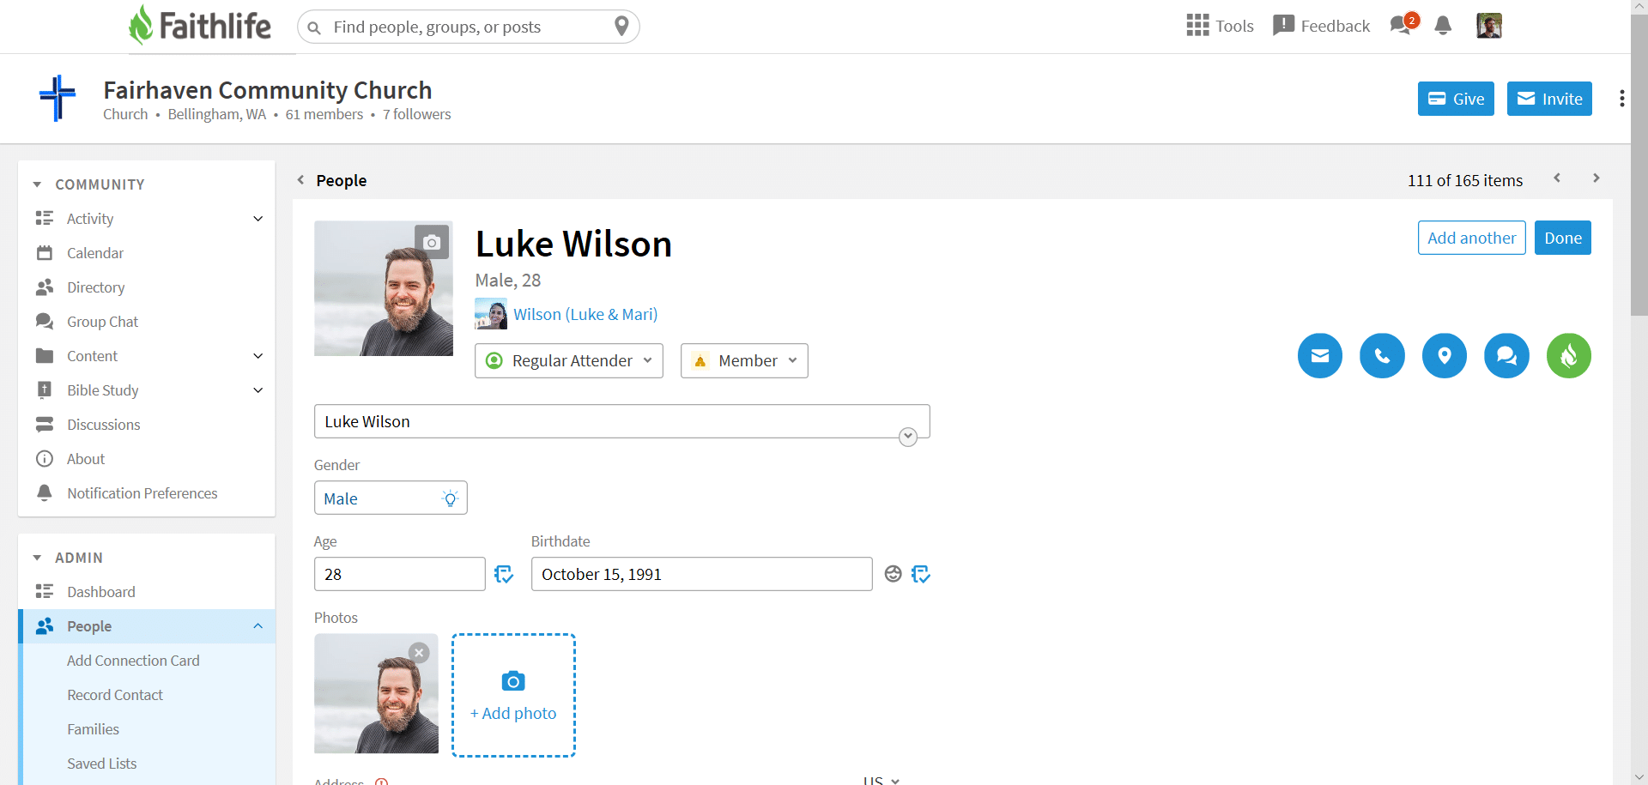Open church more options menu (three dots)

[x=1621, y=99]
